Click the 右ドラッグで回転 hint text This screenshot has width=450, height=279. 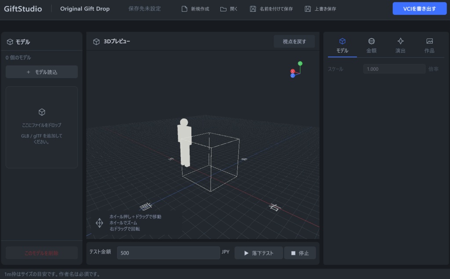(124, 229)
